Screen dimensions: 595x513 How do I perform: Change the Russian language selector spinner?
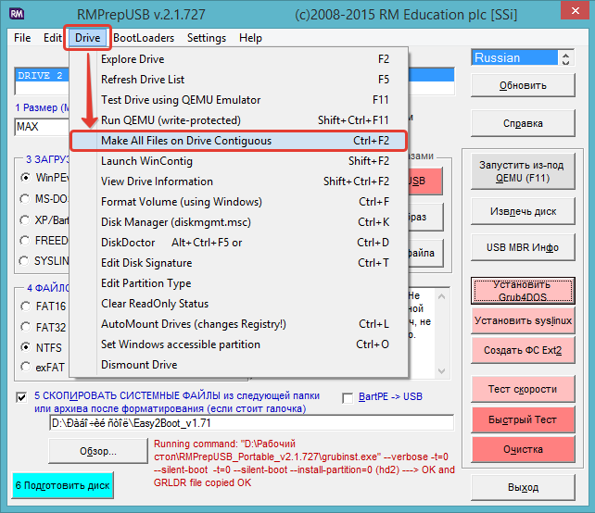(x=565, y=58)
